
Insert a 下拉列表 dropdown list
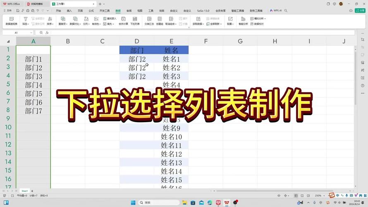(135, 21)
